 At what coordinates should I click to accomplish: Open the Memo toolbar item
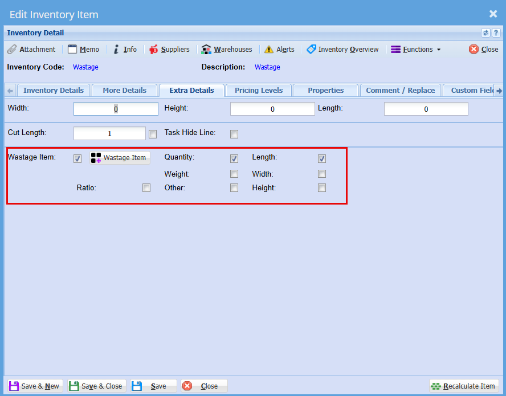[x=83, y=50]
